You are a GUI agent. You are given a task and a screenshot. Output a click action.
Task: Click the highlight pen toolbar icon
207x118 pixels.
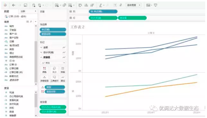pos(101,5)
